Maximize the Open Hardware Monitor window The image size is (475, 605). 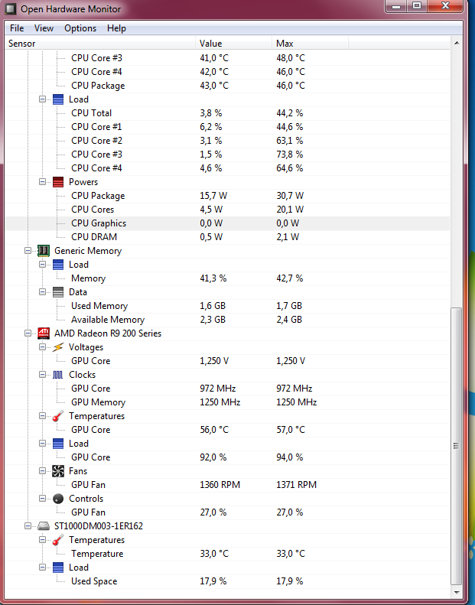click(417, 6)
